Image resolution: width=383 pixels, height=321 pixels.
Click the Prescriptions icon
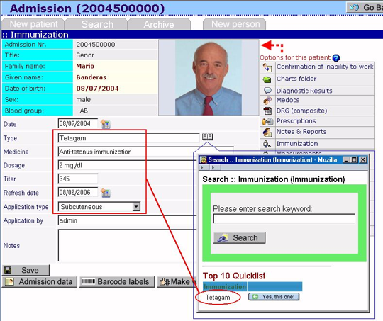tap(267, 121)
